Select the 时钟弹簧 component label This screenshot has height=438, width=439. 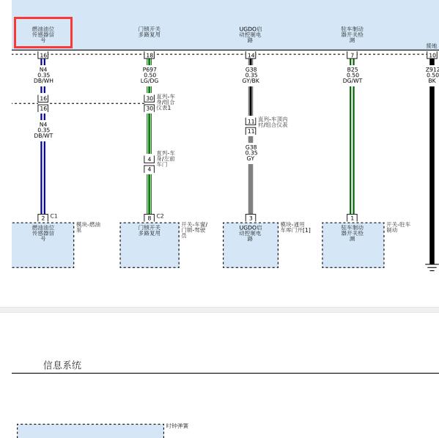pyautogui.click(x=177, y=426)
